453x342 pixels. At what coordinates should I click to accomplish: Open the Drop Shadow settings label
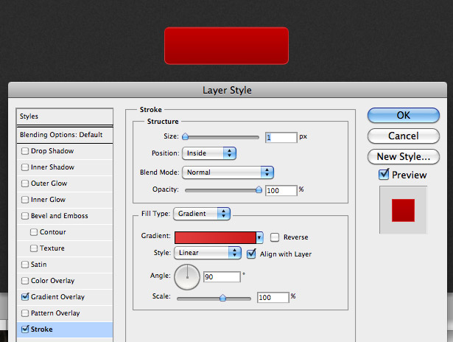coord(52,151)
